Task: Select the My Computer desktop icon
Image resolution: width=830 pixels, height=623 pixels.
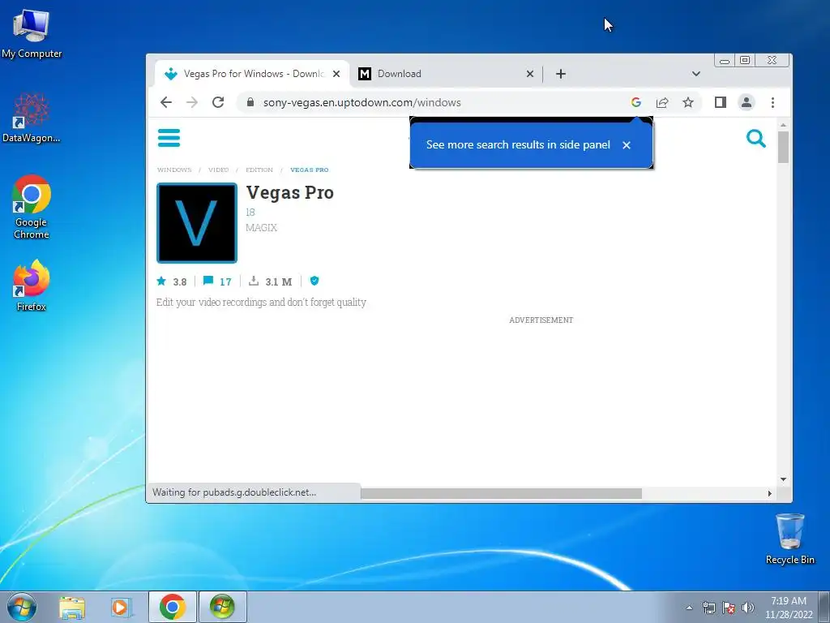Action: (x=32, y=32)
